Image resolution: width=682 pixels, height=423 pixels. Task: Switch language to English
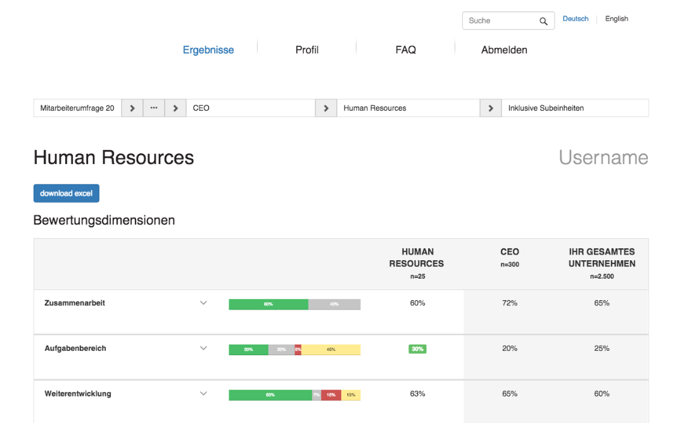616,18
